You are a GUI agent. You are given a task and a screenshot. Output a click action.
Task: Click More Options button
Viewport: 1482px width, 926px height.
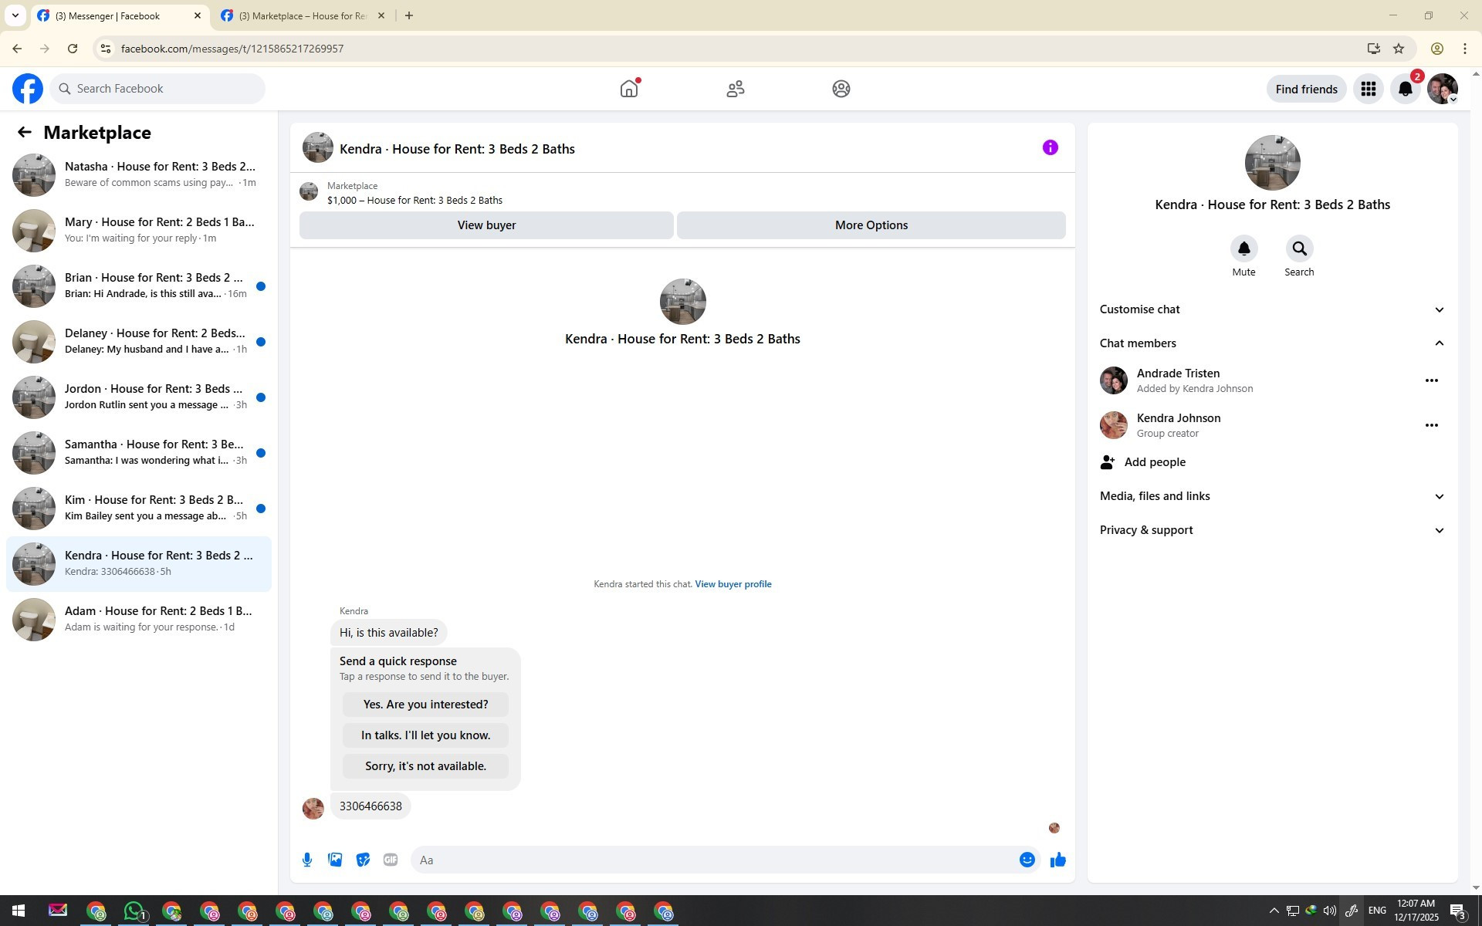click(x=871, y=225)
